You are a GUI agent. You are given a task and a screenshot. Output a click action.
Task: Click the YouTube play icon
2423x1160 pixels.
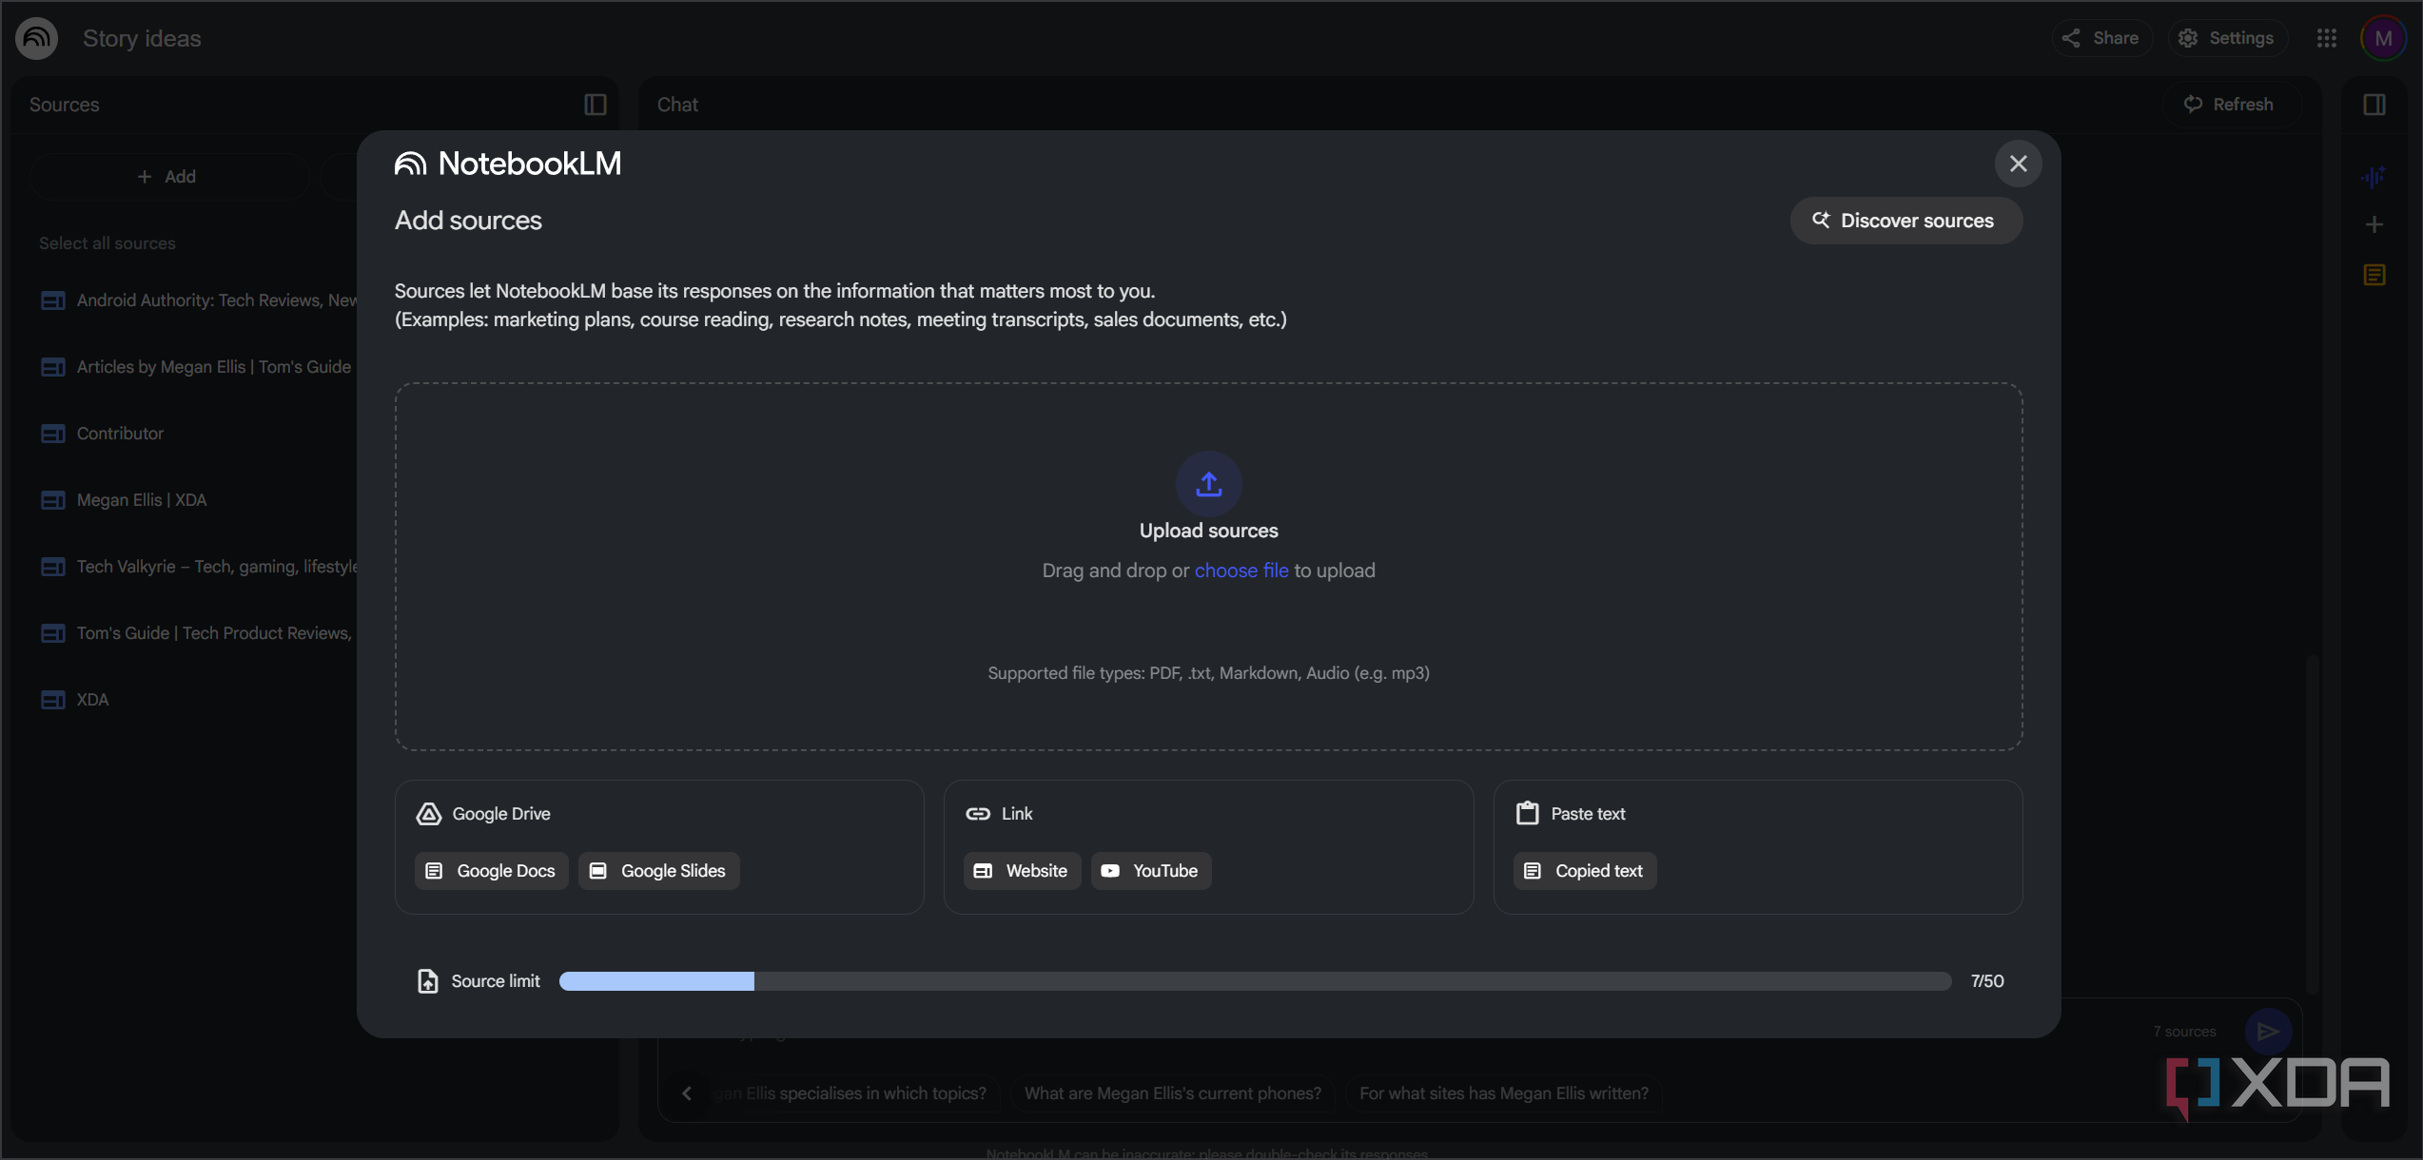1110,871
